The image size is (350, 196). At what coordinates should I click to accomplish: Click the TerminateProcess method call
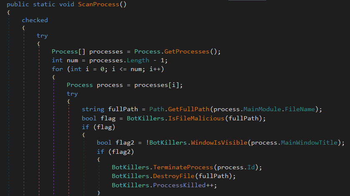[183, 168]
